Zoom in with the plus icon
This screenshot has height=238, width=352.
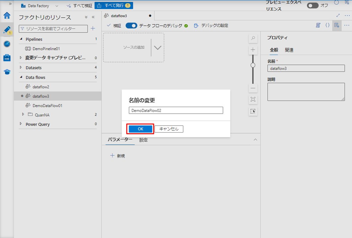click(x=253, y=50)
